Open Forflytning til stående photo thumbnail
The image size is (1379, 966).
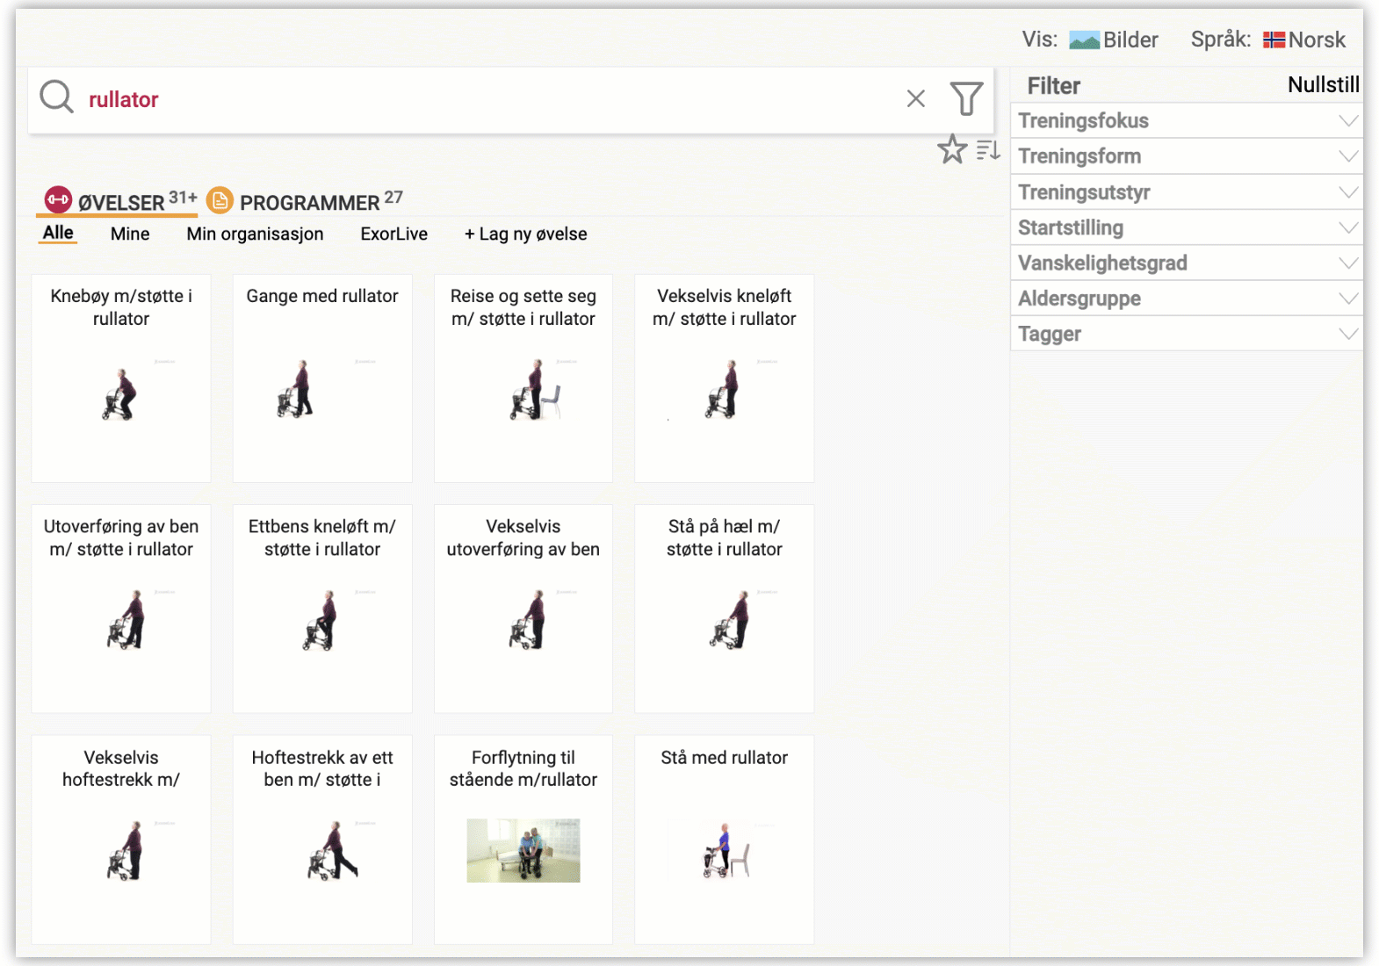523,850
